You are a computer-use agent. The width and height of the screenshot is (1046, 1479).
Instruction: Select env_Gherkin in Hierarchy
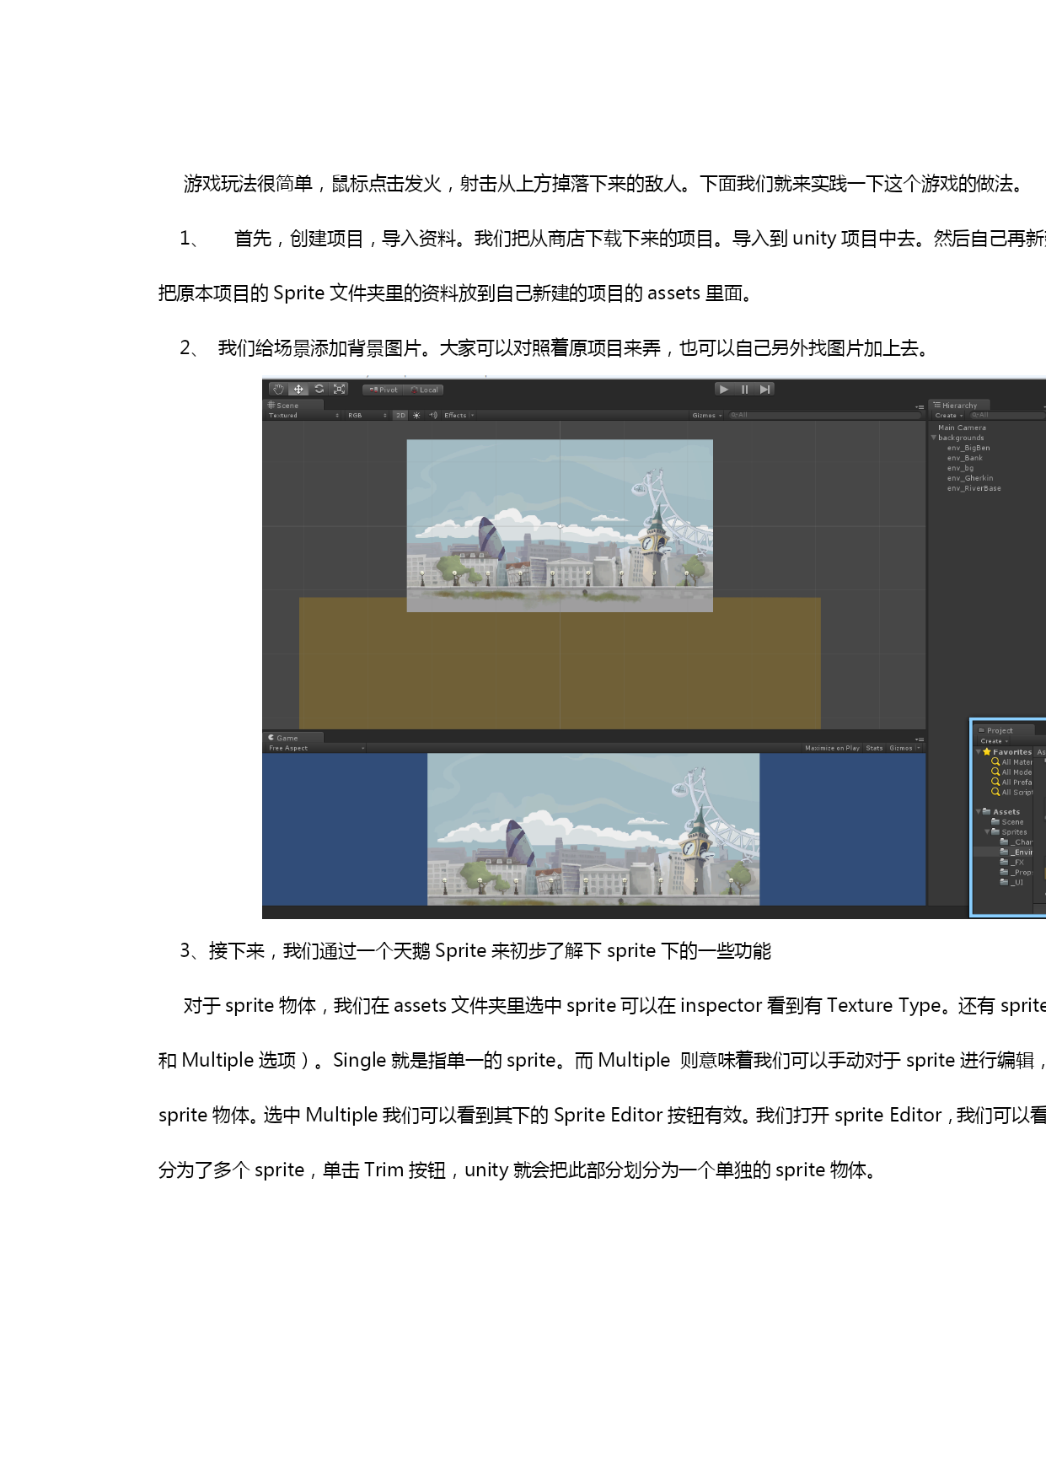pyautogui.click(x=970, y=478)
